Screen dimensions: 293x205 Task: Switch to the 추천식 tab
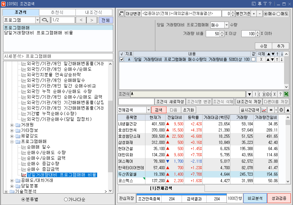pos(58,12)
